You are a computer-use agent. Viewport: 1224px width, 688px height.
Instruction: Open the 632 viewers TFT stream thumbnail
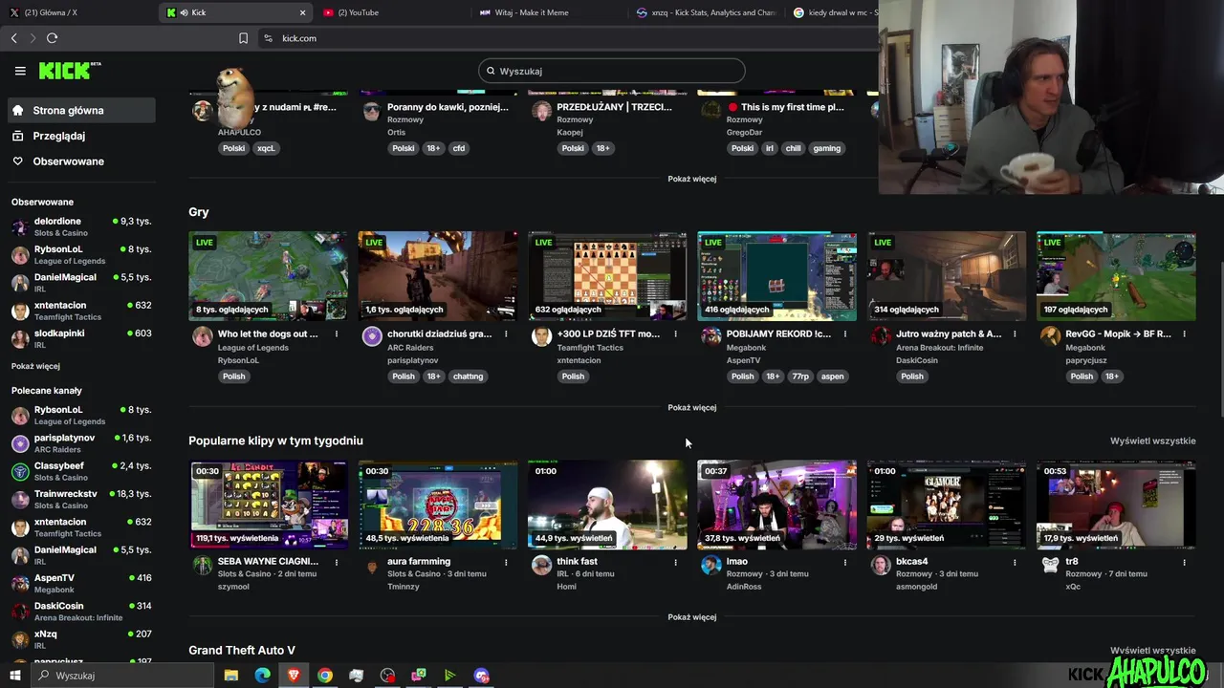[607, 276]
